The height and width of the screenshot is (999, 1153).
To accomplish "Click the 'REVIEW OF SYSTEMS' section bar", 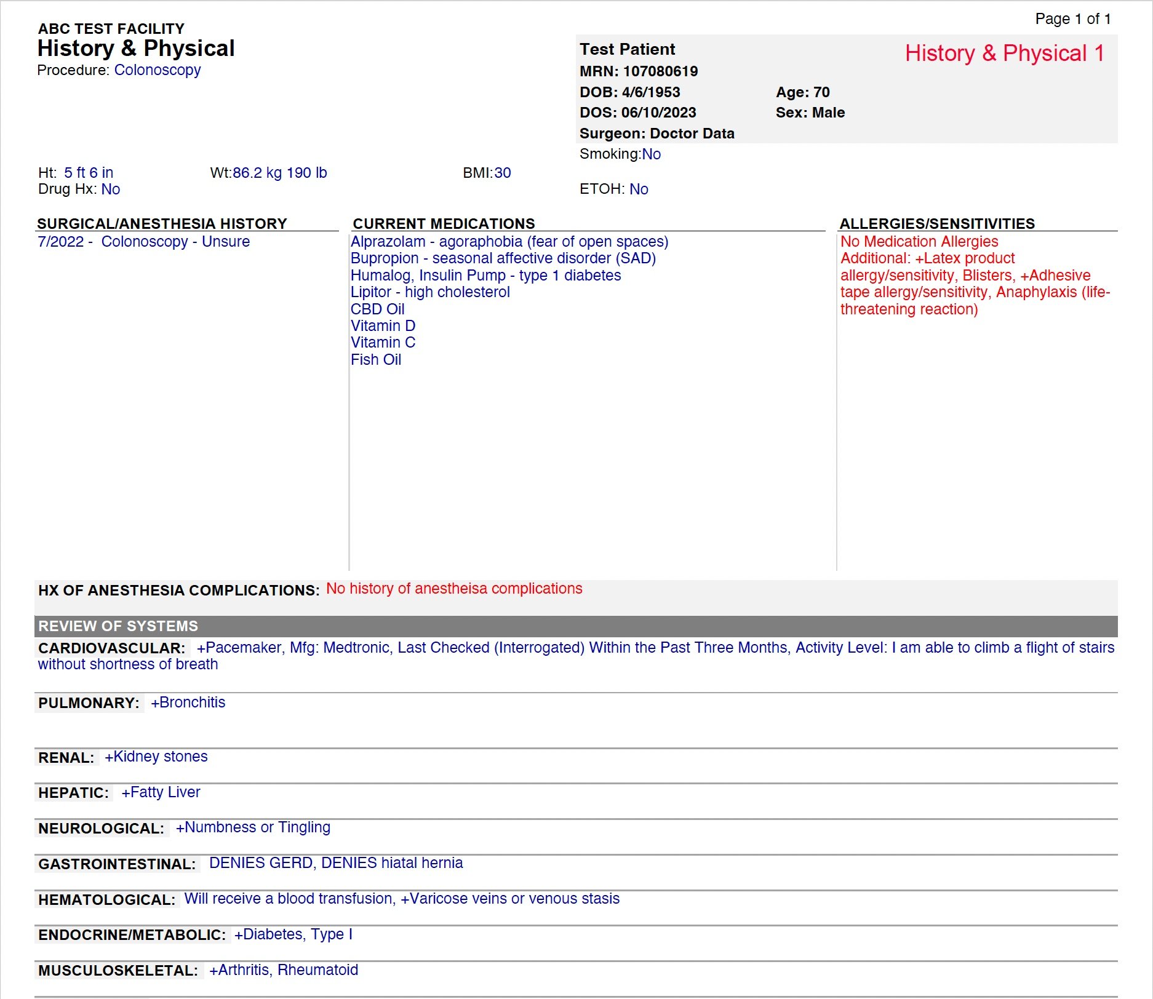I will click(x=576, y=626).
